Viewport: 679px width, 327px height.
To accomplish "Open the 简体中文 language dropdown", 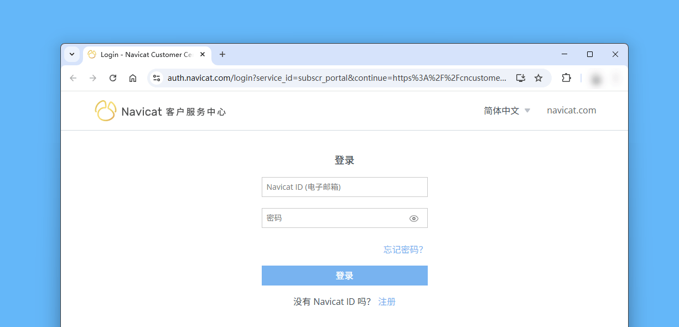I will 507,111.
